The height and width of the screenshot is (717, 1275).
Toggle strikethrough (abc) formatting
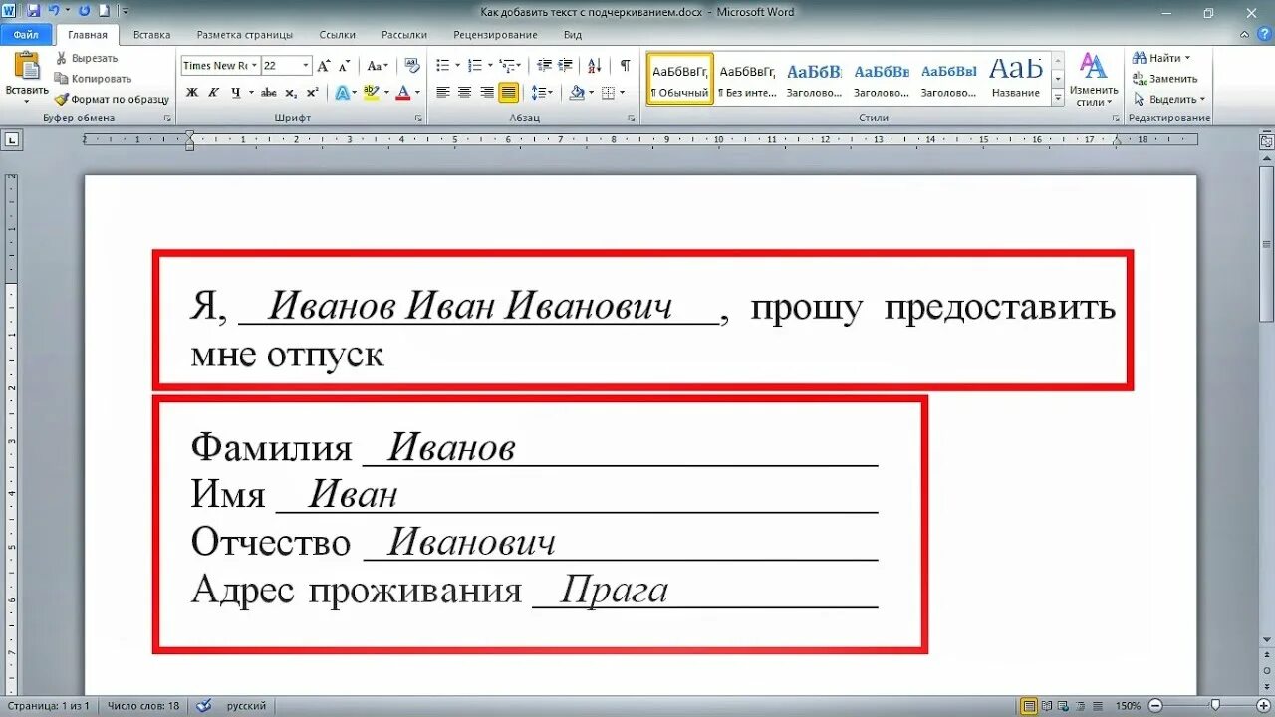click(x=269, y=93)
